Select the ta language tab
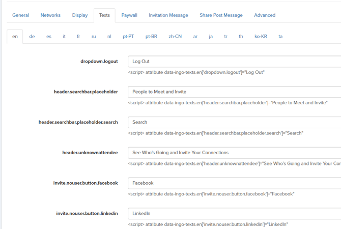 [x=280, y=37]
